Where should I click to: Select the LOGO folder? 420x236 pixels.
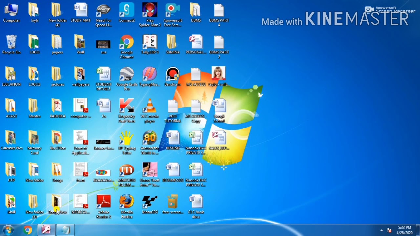click(x=34, y=45)
